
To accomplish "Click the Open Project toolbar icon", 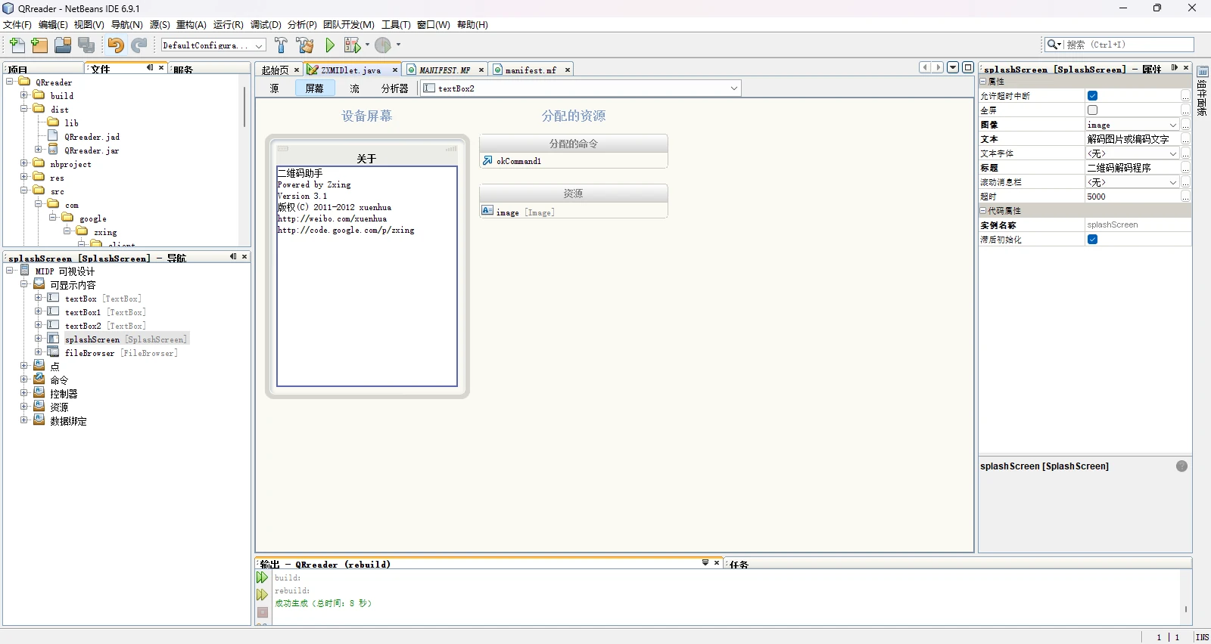I will (63, 45).
